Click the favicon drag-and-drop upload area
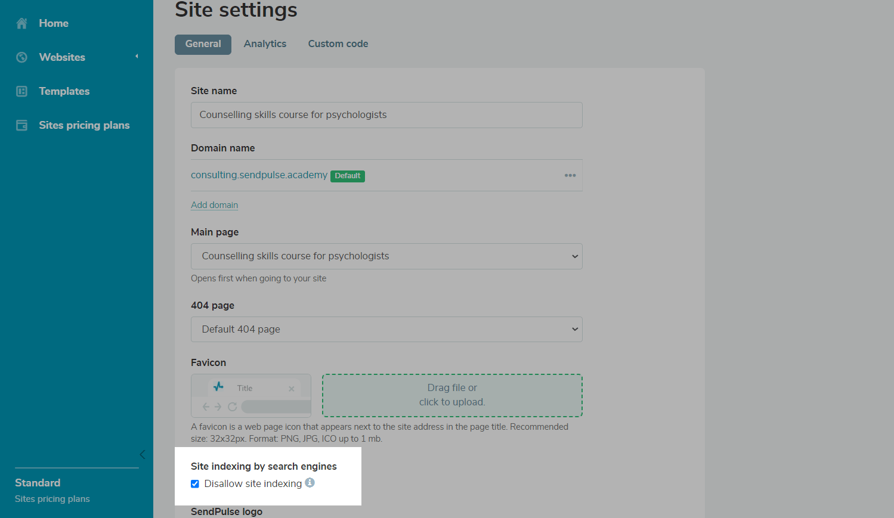894x518 pixels. coord(451,395)
